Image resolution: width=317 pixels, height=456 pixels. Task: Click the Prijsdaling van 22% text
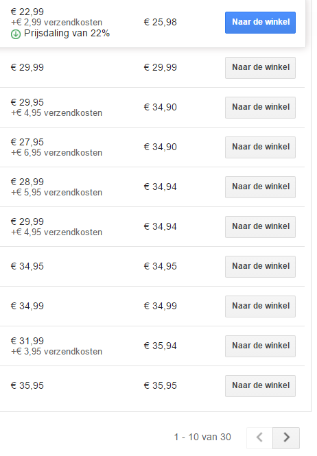point(67,34)
